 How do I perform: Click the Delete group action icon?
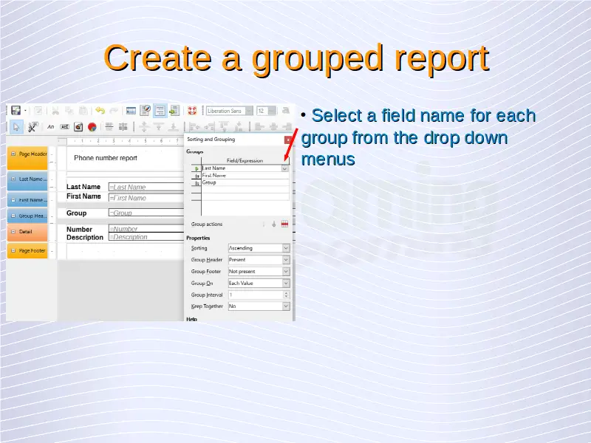[284, 224]
